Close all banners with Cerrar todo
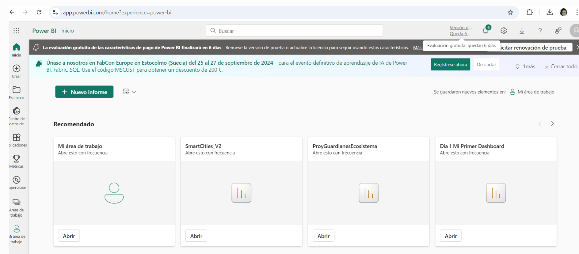579x254 pixels. (x=561, y=66)
